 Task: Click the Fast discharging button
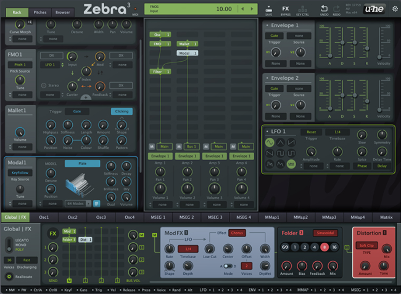[x=27, y=260]
